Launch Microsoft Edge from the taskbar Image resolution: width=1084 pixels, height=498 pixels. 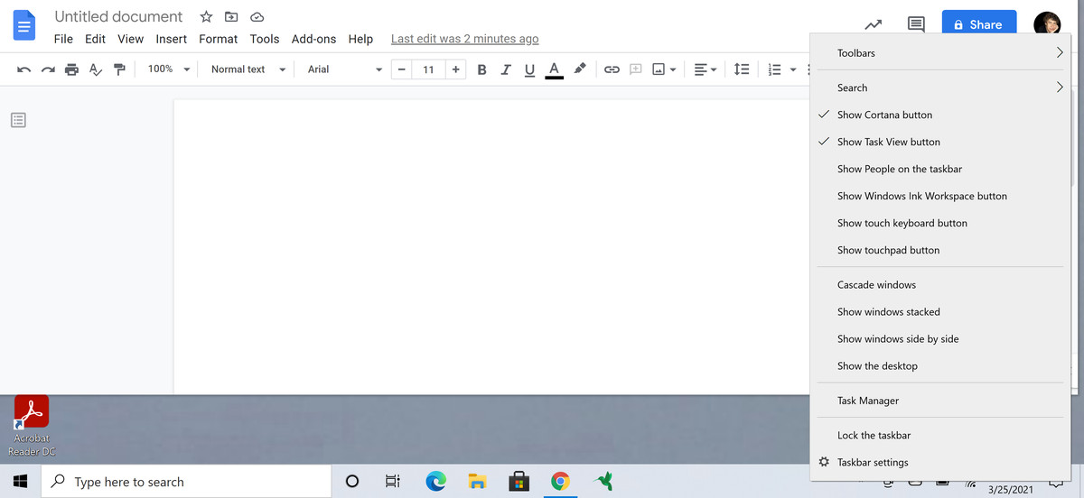click(436, 482)
